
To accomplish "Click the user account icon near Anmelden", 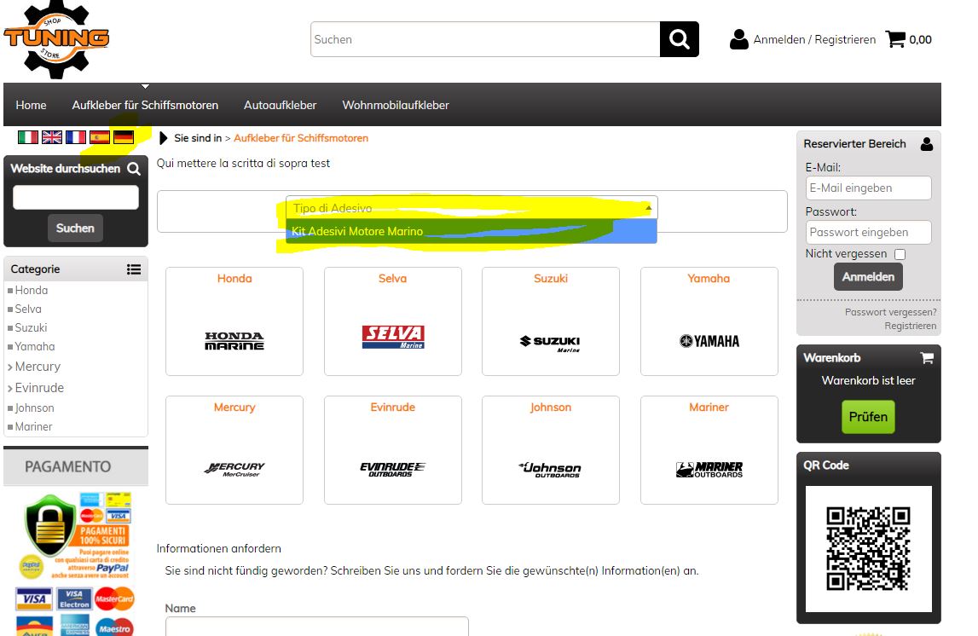I will tap(739, 39).
